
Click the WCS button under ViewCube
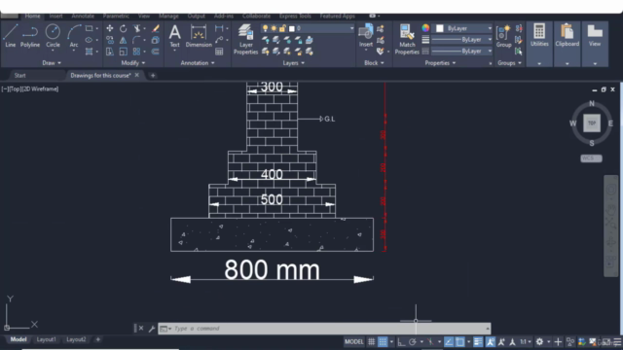coord(591,157)
